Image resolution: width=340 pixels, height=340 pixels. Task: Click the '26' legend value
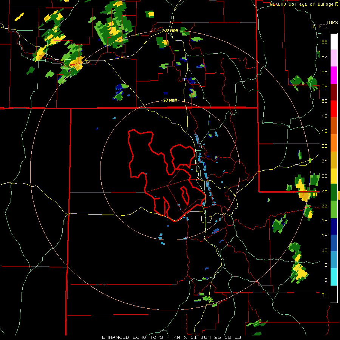[x=325, y=191]
